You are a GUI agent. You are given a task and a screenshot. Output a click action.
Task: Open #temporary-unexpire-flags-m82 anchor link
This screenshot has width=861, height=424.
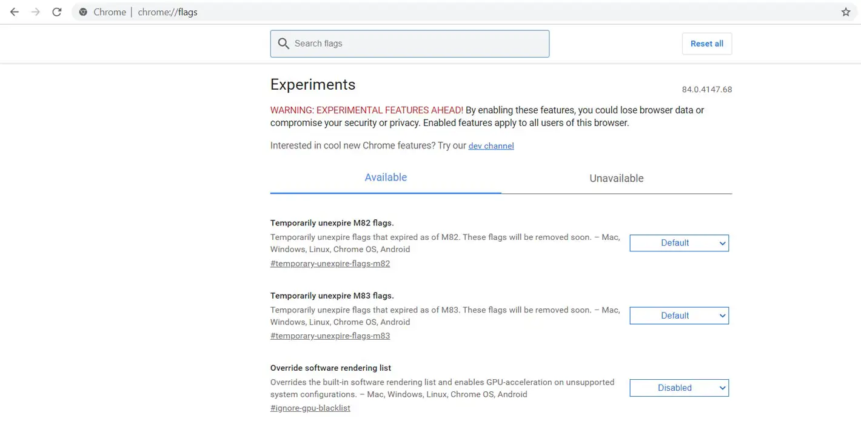(330, 263)
